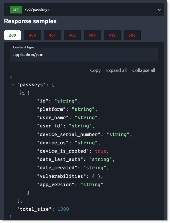The image size is (170, 223).
Task: Click Expand all in the JSON sample
Action: (116, 70)
